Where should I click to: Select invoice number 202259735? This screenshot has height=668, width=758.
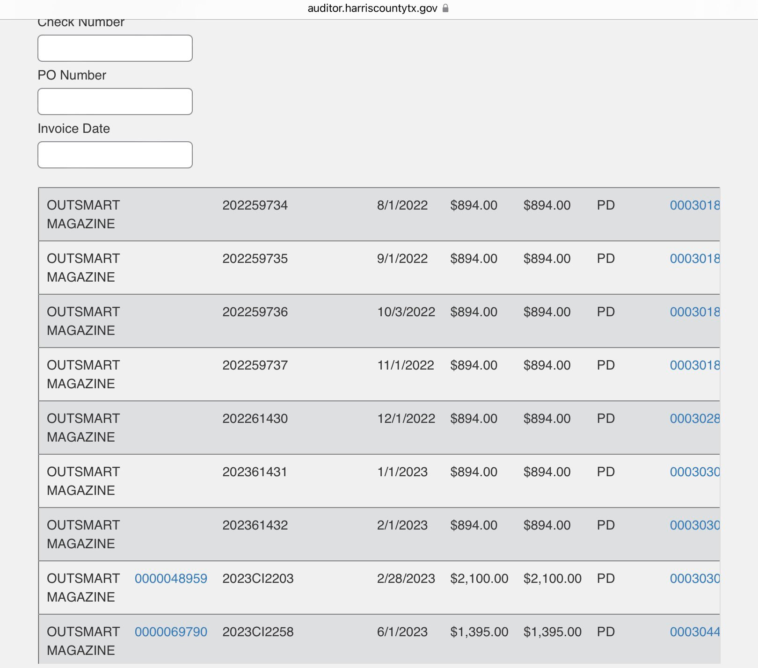(x=255, y=259)
